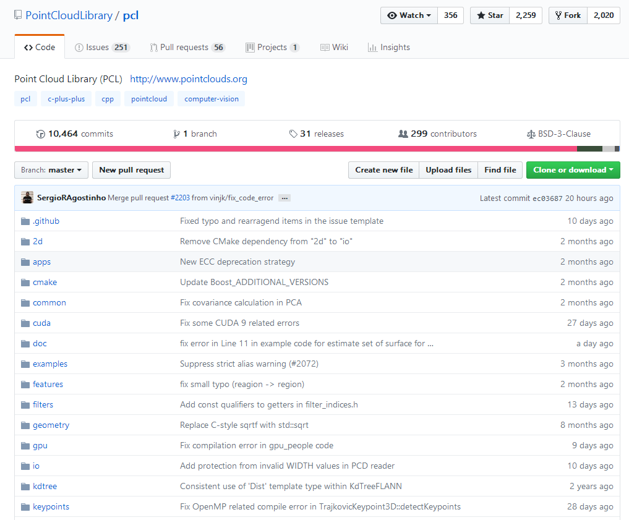Viewport: 629px width, 520px height.
Task: Click the cmake folder icon
Action: 25,283
